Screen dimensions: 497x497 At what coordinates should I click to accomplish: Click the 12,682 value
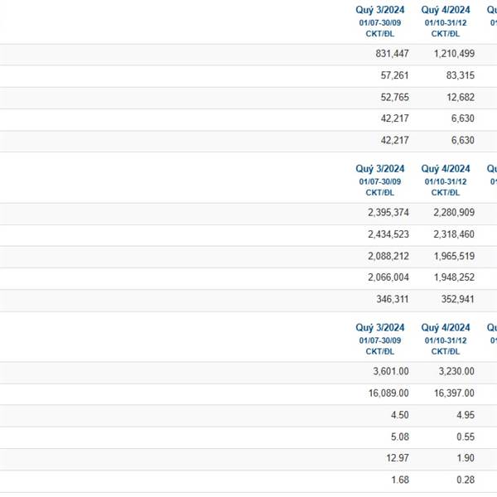[461, 97]
